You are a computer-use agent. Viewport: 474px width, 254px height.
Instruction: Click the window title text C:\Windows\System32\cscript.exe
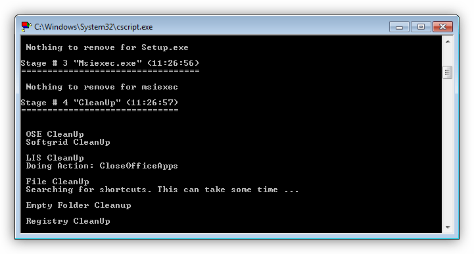[93, 27]
